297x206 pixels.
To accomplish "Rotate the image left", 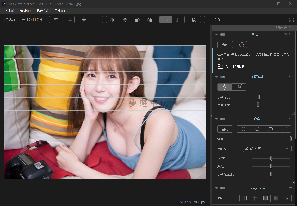I will click(x=137, y=19).
